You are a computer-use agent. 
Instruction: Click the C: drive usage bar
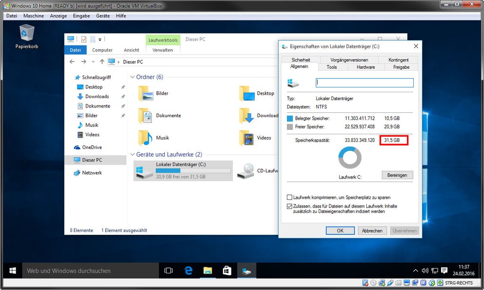pyautogui.click(x=193, y=170)
